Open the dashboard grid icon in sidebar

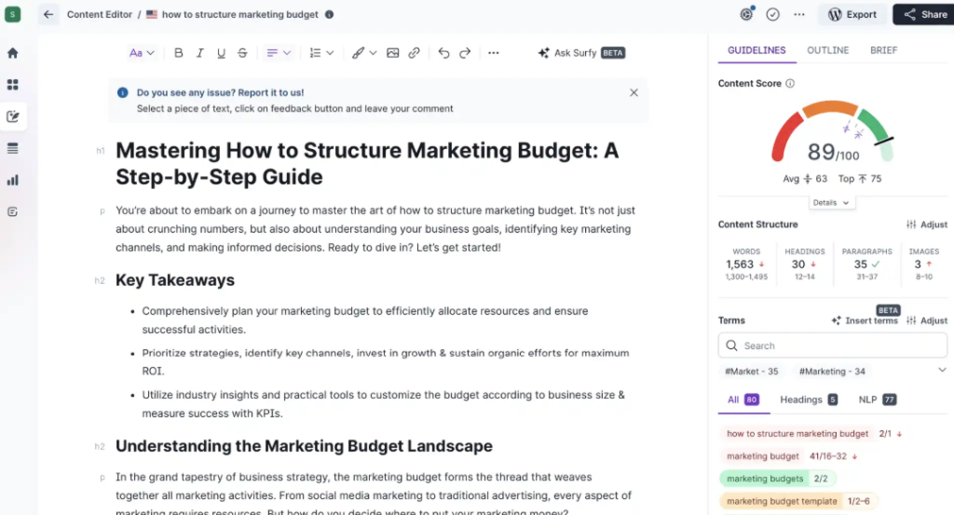(x=13, y=85)
